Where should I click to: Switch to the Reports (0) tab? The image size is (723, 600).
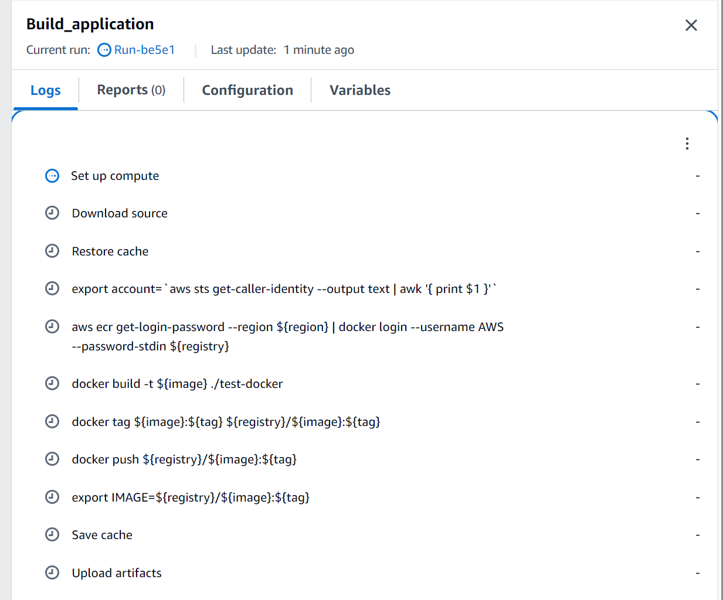pos(131,90)
